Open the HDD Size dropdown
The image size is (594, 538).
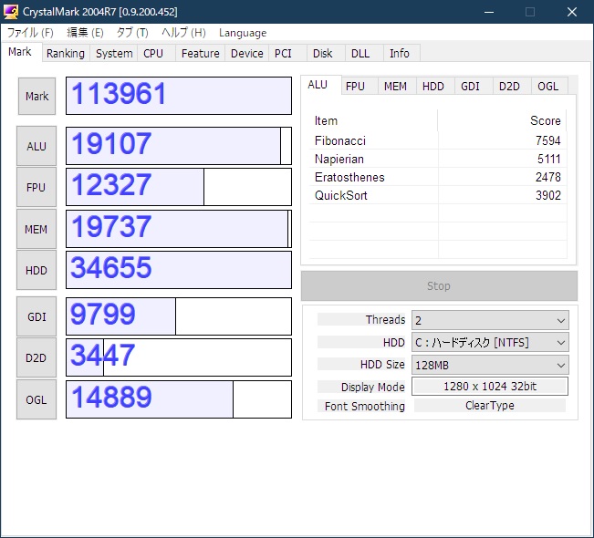point(490,365)
